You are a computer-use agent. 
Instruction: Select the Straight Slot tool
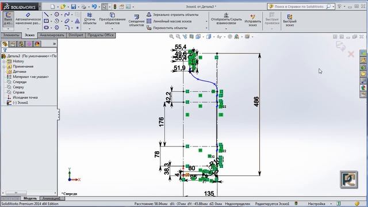[47, 28]
